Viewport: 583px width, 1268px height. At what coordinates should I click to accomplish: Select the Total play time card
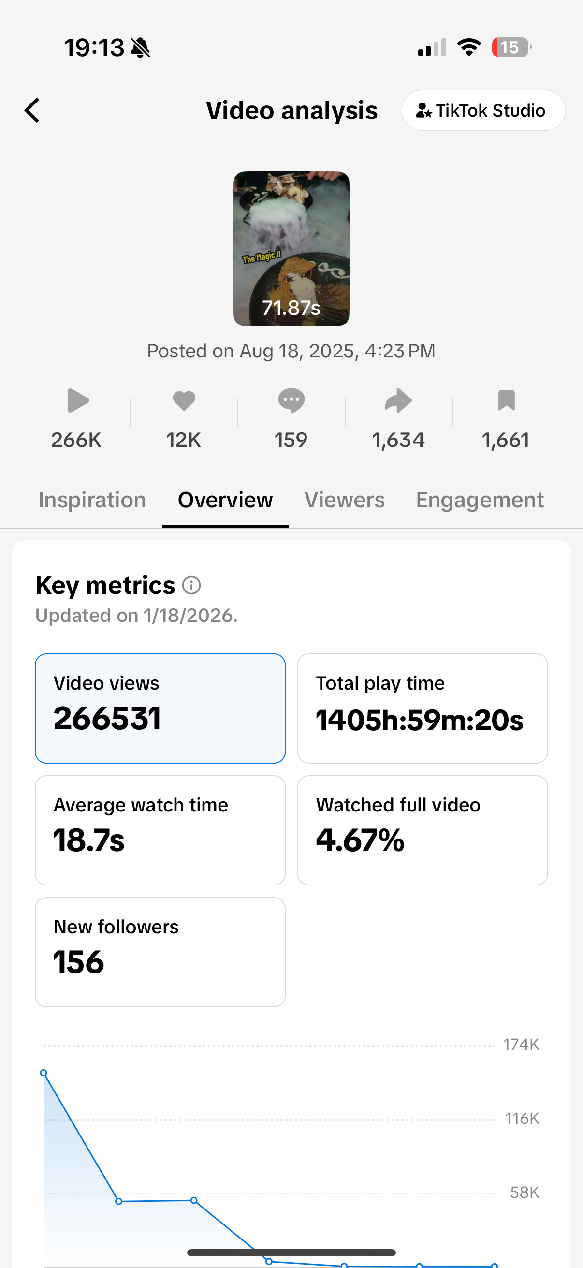[422, 708]
